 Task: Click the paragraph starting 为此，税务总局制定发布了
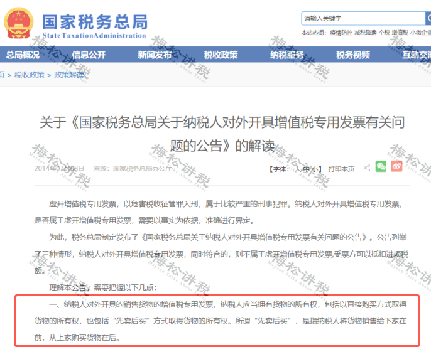(x=221, y=254)
